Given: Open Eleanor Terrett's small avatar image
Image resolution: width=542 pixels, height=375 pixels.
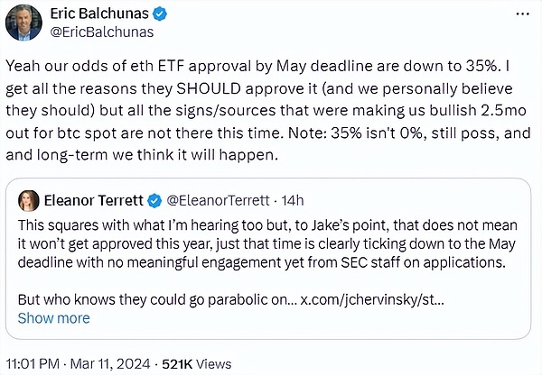Looking at the screenshot, I should 30,197.
